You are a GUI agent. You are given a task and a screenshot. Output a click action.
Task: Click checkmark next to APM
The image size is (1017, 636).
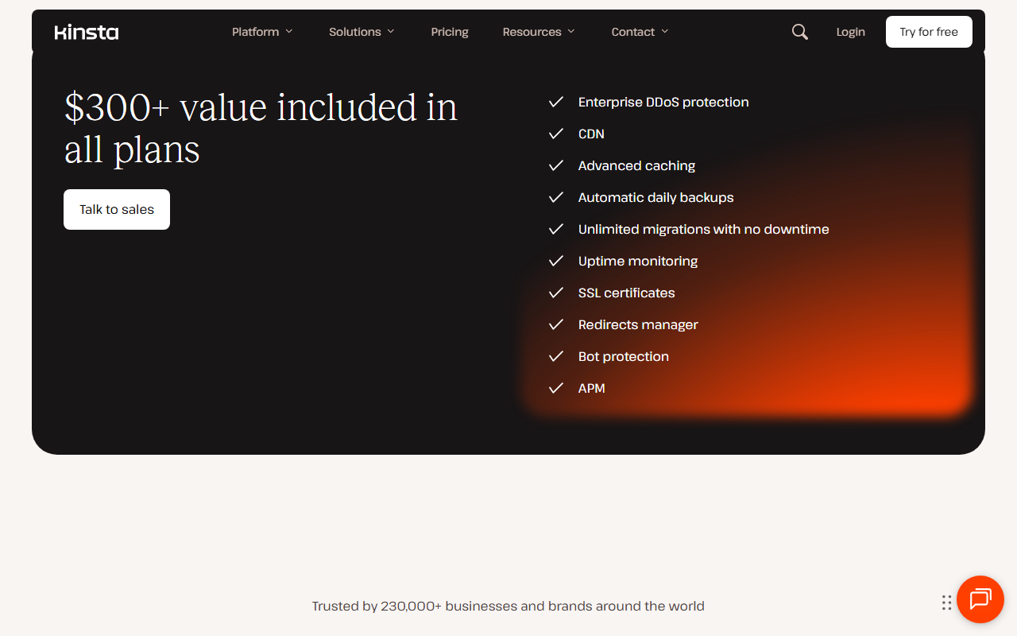click(556, 388)
